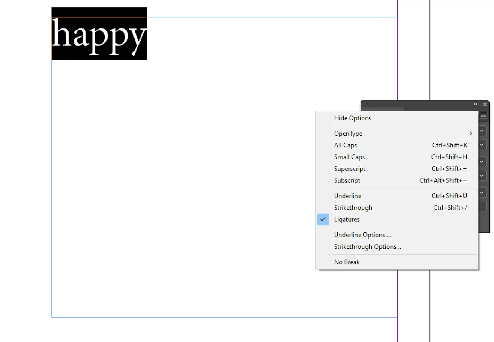Open the leading value dropdown
Viewport: 494px width, 342px height.
pyautogui.click(x=481, y=175)
